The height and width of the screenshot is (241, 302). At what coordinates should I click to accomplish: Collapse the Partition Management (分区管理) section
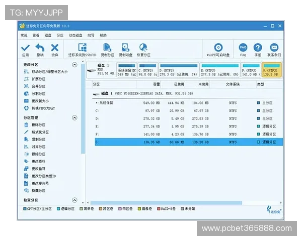point(74,117)
